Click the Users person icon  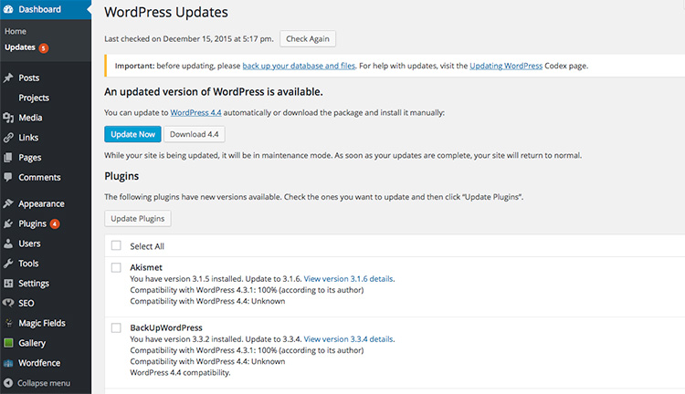click(x=8, y=244)
